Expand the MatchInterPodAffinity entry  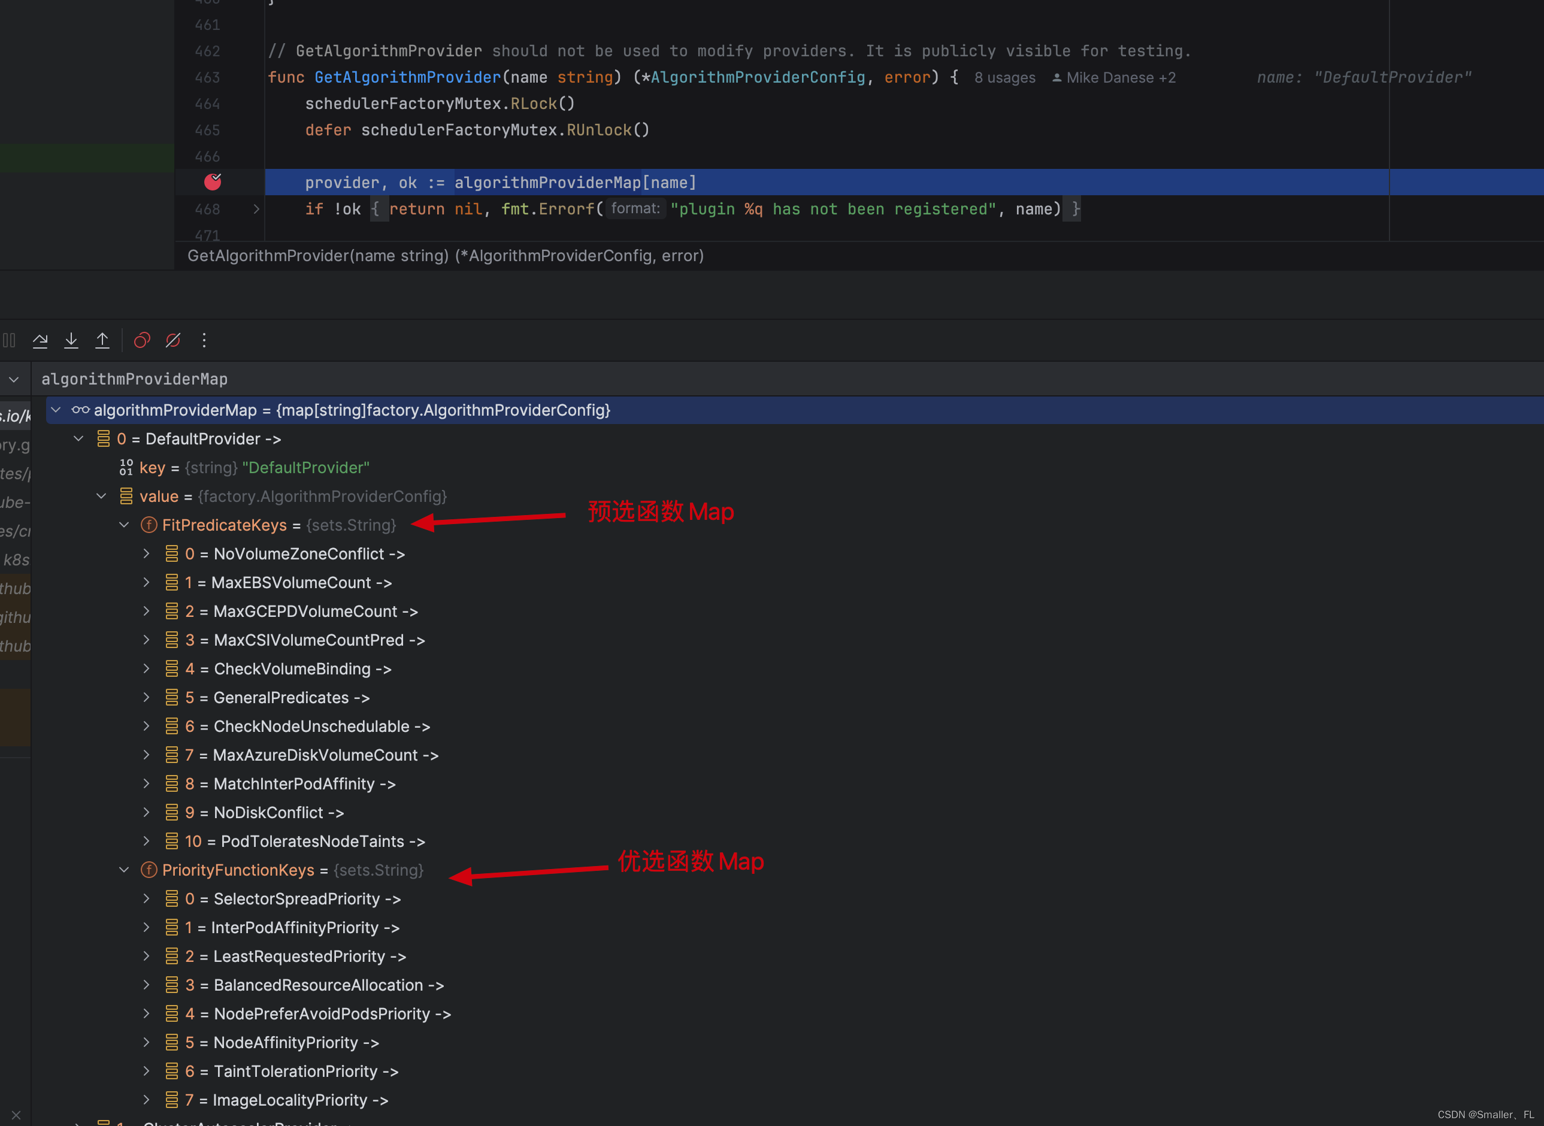click(x=147, y=783)
